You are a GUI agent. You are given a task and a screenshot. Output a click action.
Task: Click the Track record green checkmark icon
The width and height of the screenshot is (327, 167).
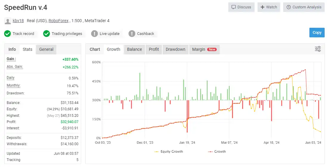pos(7,34)
